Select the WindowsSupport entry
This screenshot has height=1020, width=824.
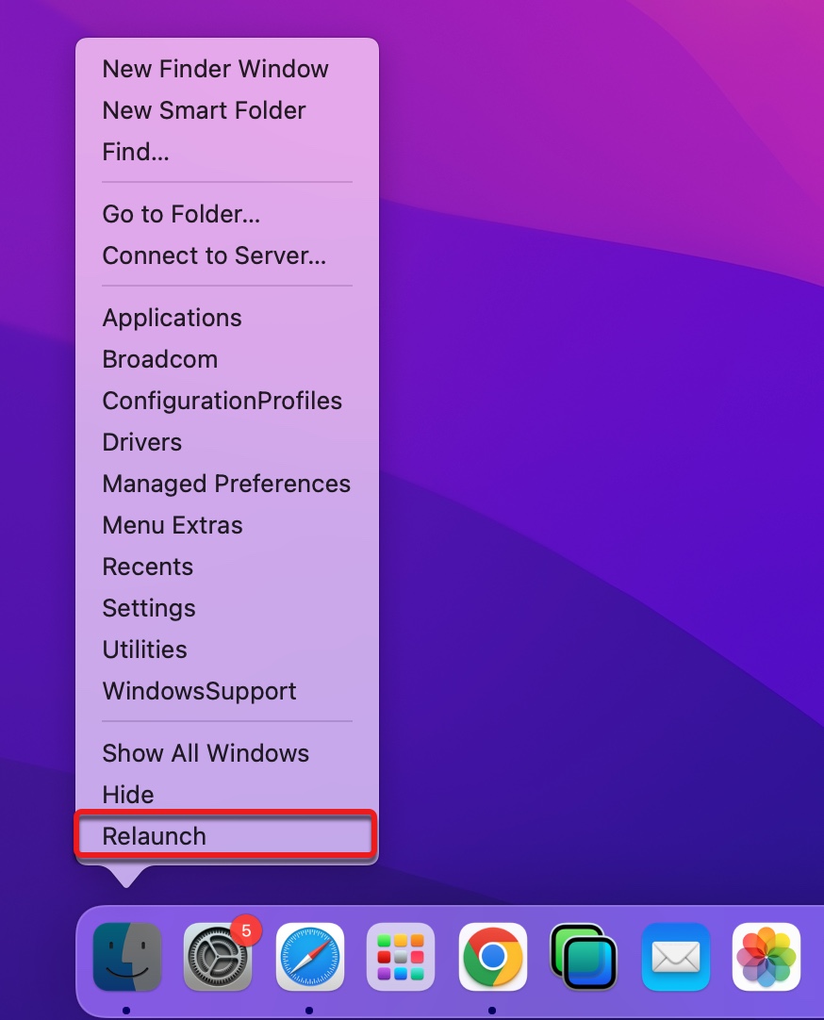pos(199,691)
